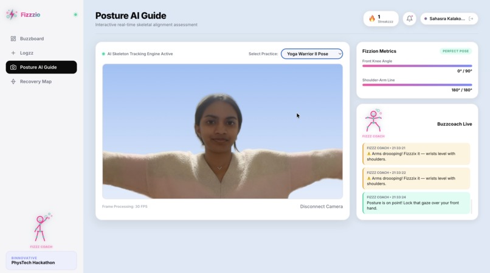Image resolution: width=490 pixels, height=273 pixels.
Task: Click the warning icon in the 21:33:21 message
Action: (369, 154)
